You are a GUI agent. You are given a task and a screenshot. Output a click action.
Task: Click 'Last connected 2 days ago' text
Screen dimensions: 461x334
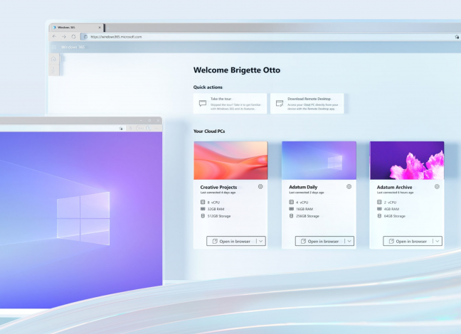pyautogui.click(x=307, y=193)
